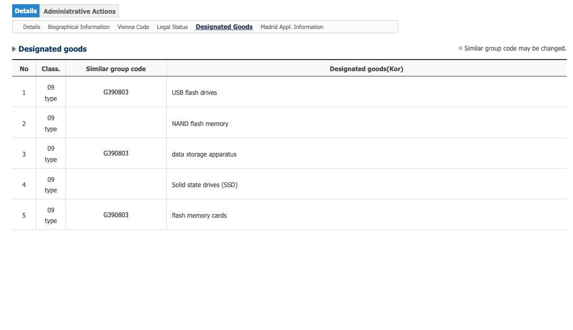
Task: Open the Legal Status section link
Action: tap(172, 27)
